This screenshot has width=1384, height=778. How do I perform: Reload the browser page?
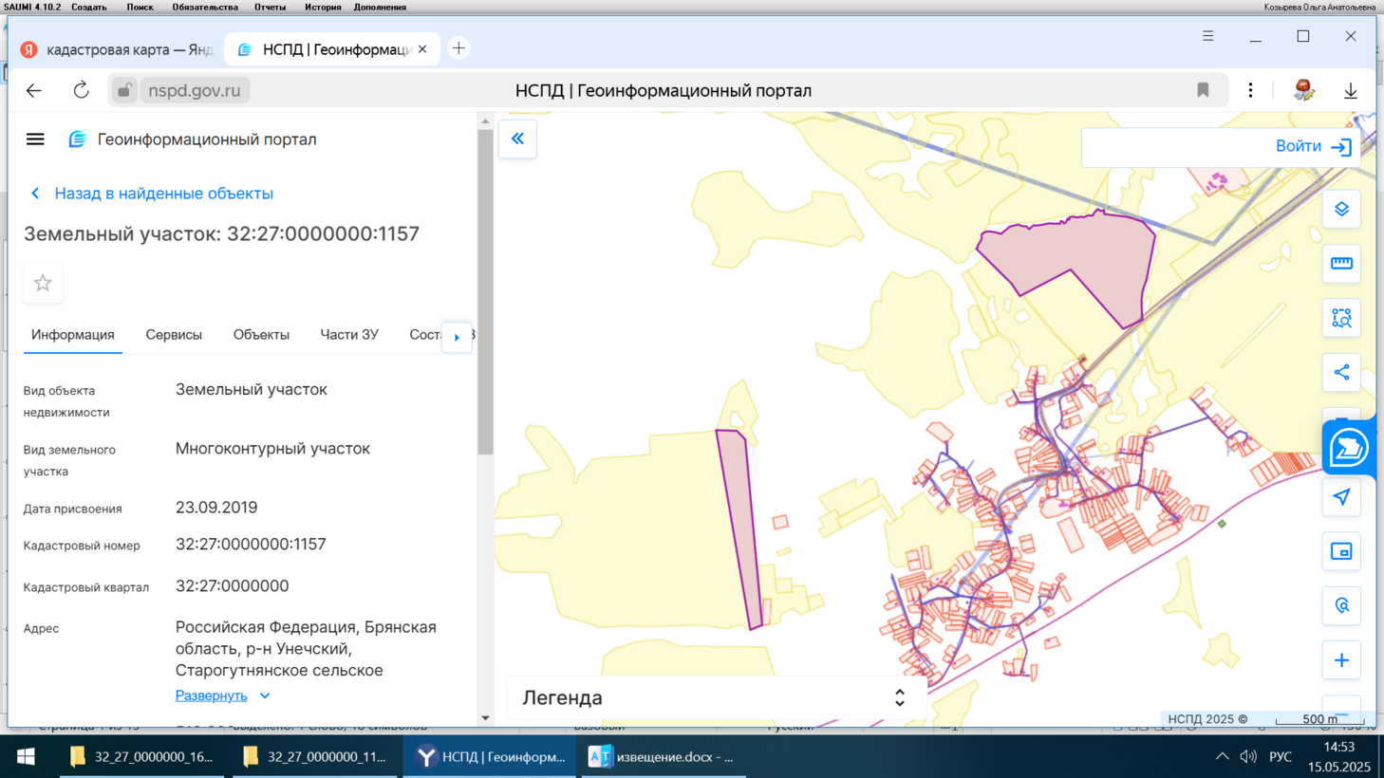81,90
